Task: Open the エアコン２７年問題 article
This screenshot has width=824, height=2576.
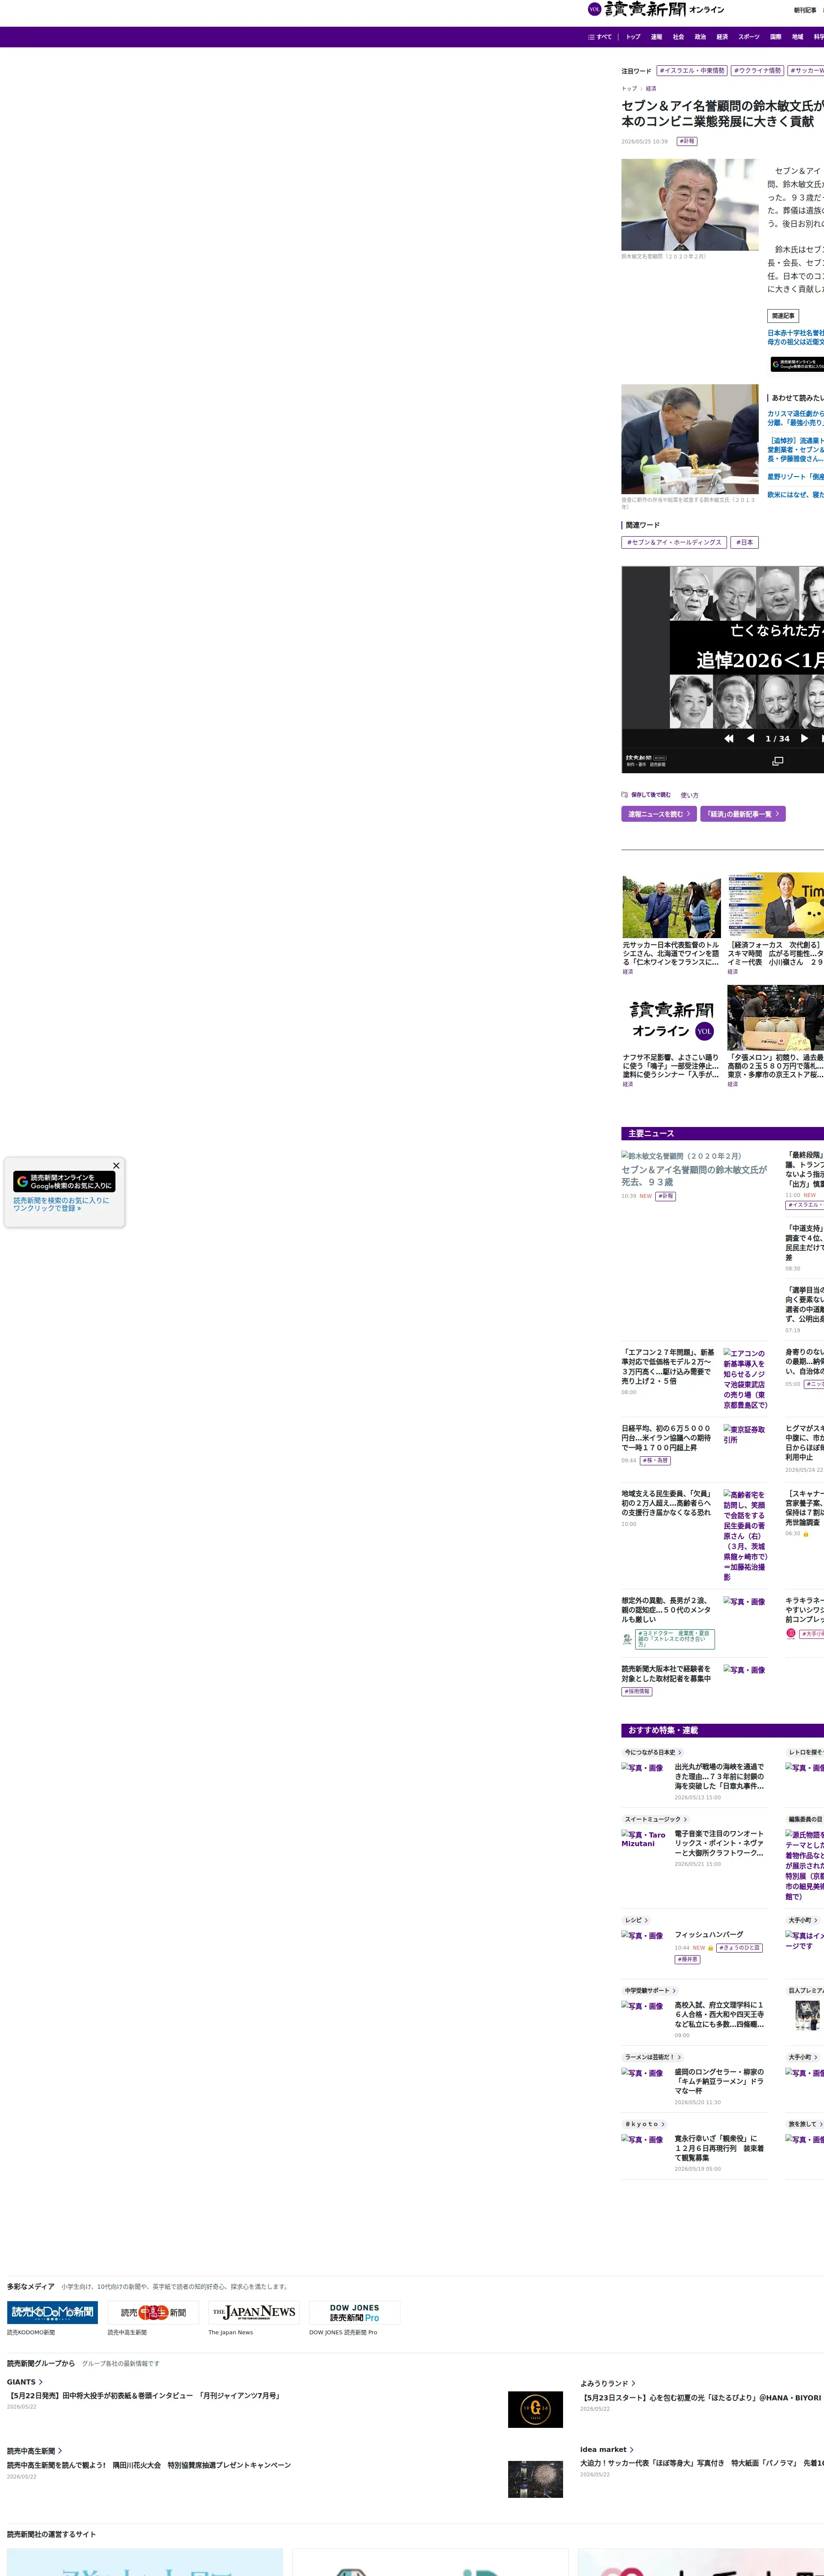Action: click(x=669, y=1366)
